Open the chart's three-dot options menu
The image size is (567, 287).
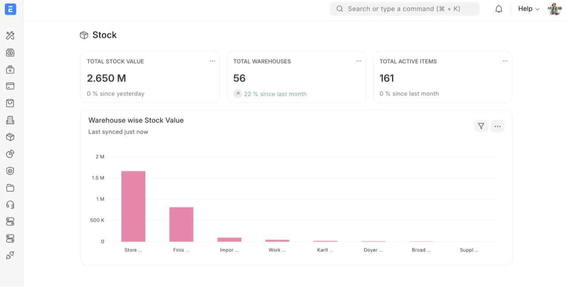(x=497, y=126)
